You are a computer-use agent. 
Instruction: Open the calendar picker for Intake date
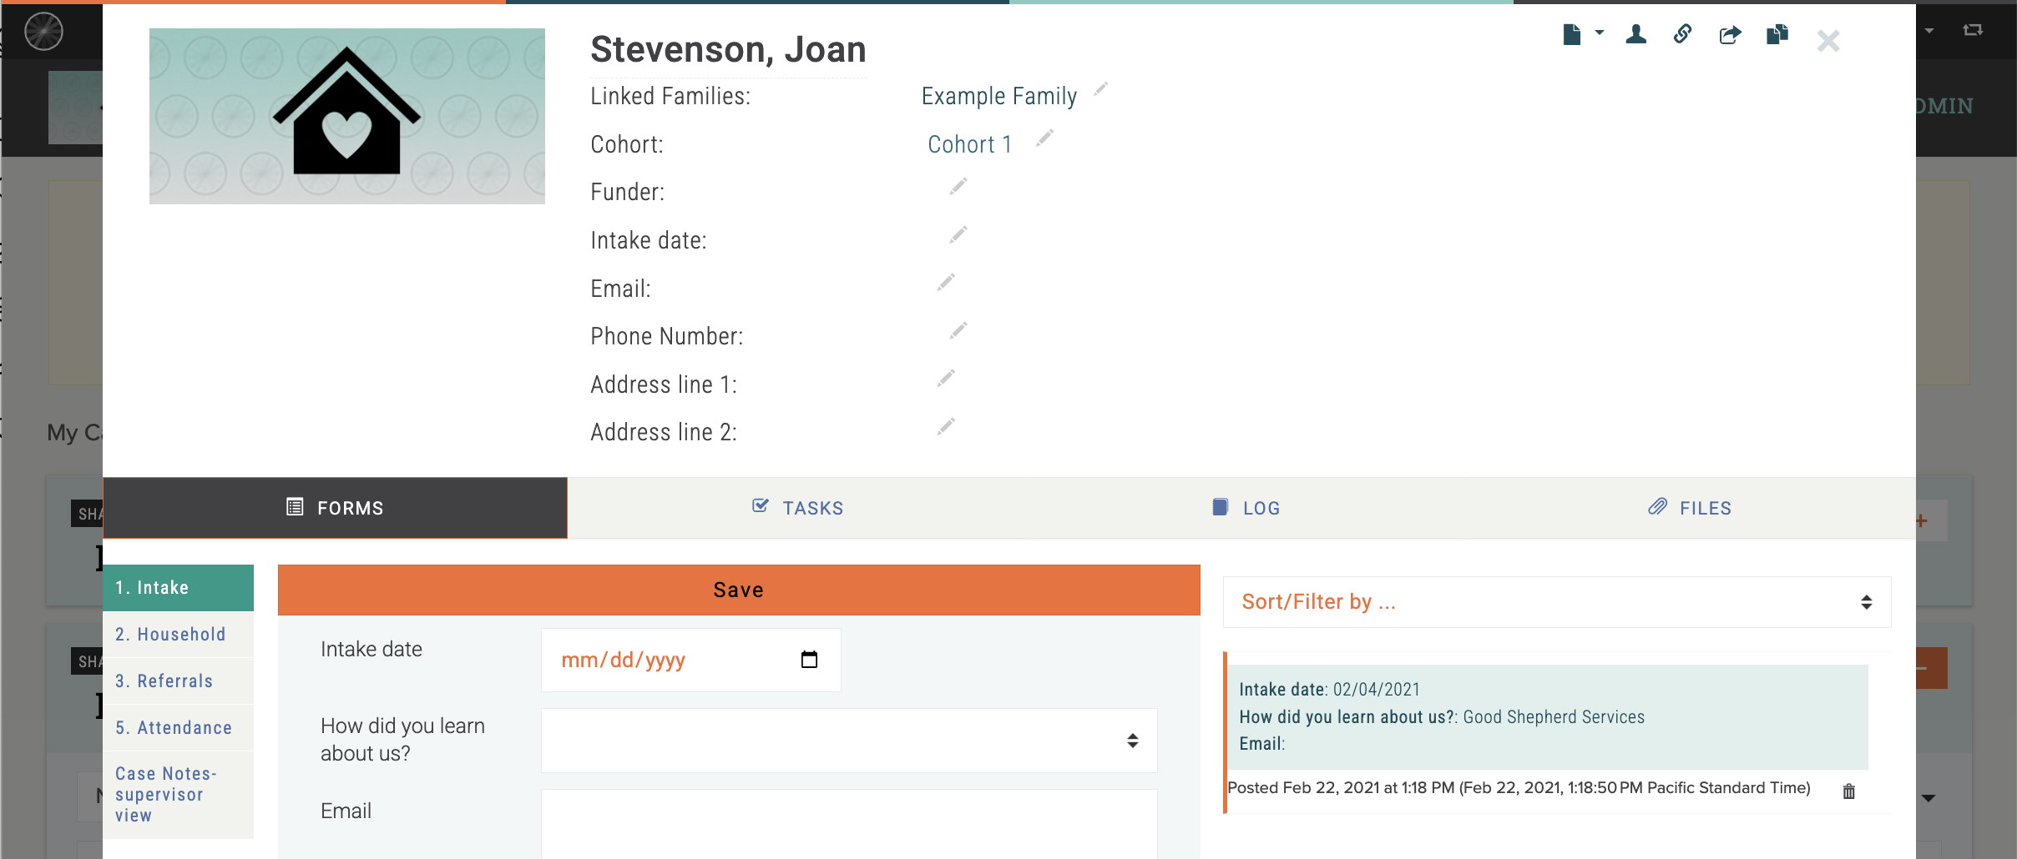pos(808,659)
